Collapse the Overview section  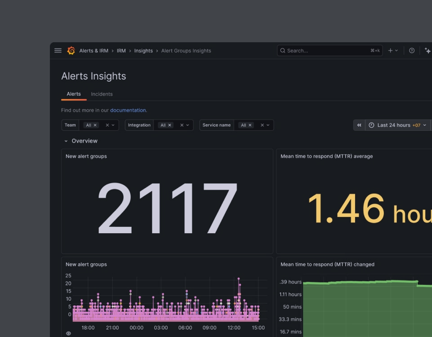click(x=66, y=141)
